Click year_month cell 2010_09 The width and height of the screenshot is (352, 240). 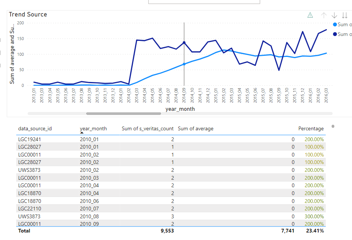click(89, 224)
